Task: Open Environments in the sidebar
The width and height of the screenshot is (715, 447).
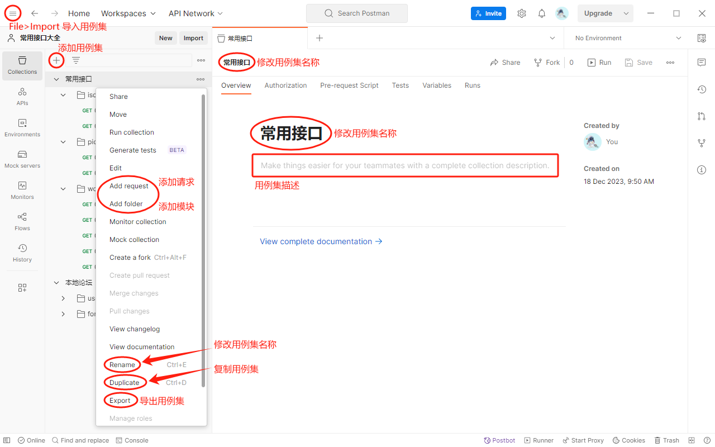Action: click(x=22, y=128)
